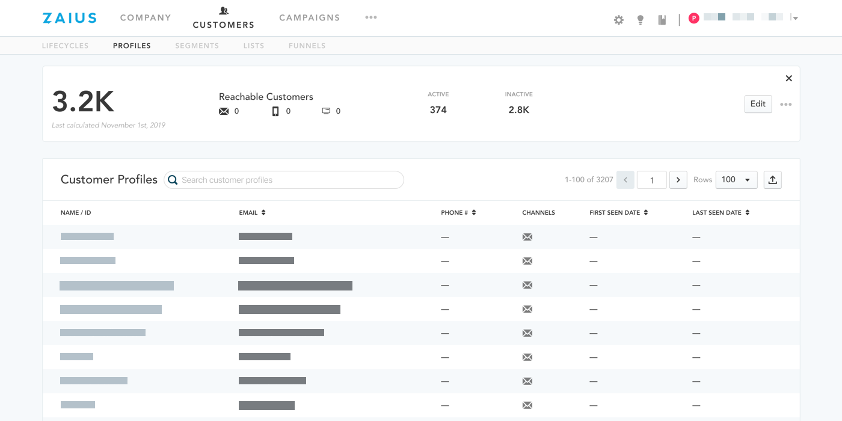Click the reachable mobile phone icon
Screen dimensions: 842x421
[275, 111]
